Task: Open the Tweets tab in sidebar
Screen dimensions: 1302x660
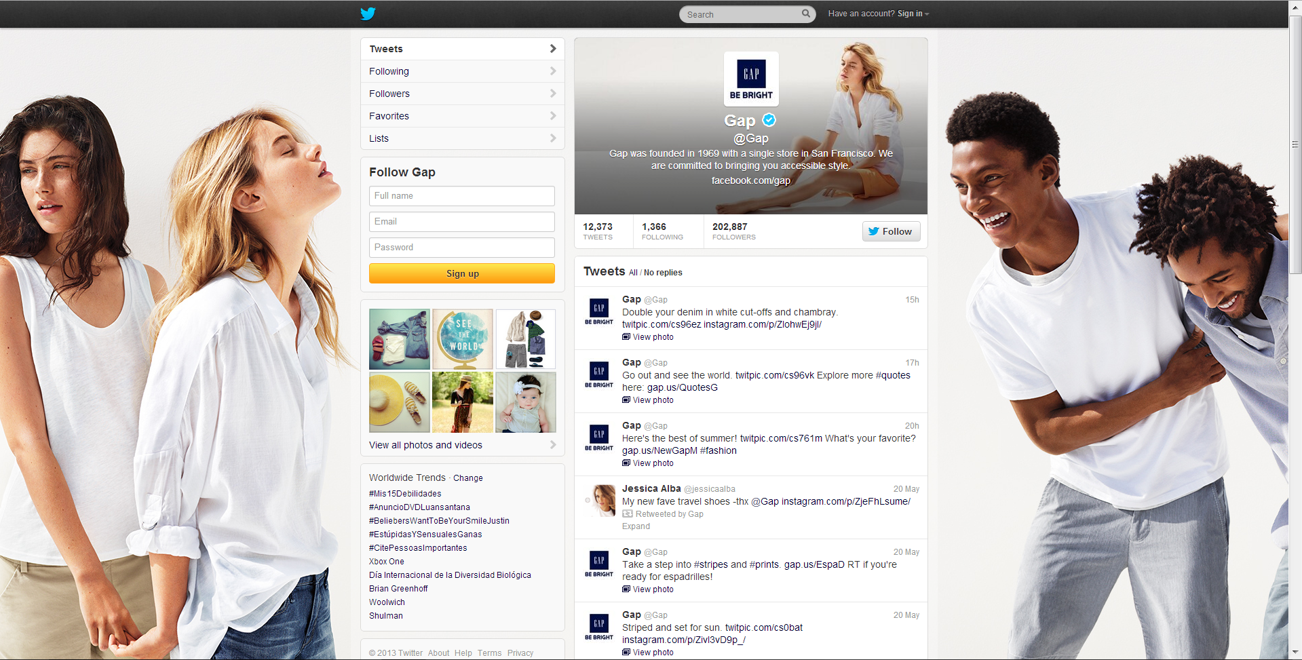Action: click(463, 49)
